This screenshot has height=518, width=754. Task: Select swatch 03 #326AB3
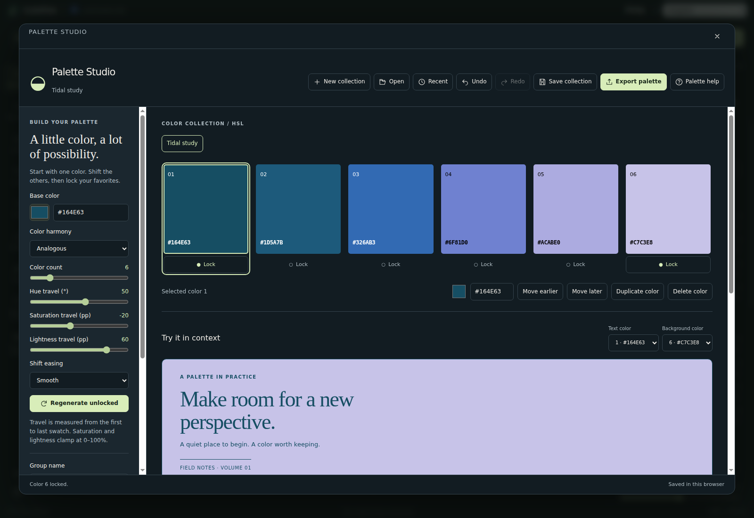pos(391,209)
